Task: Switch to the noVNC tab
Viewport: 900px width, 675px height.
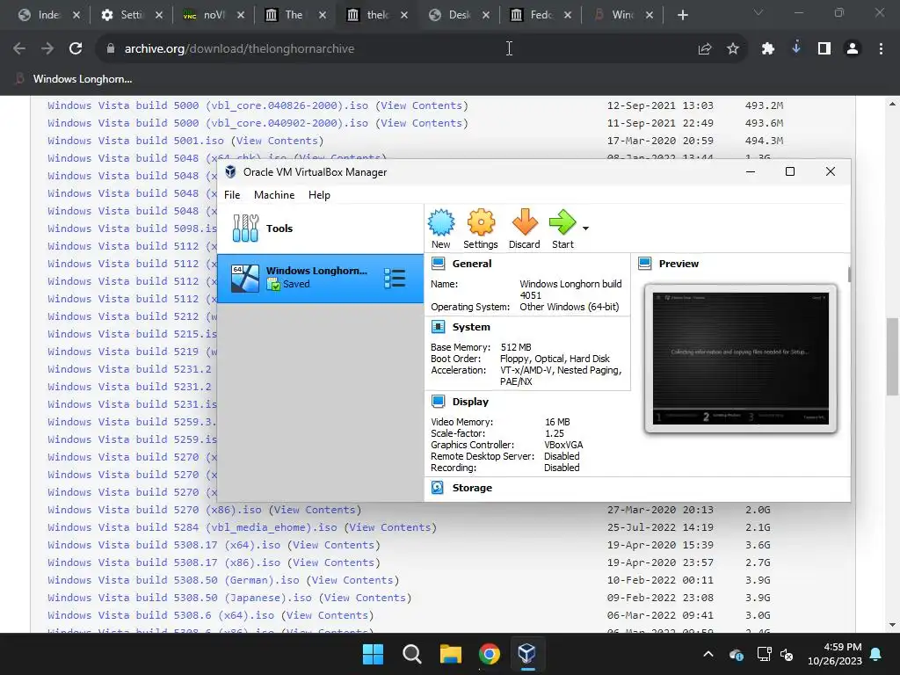Action: 214,15
